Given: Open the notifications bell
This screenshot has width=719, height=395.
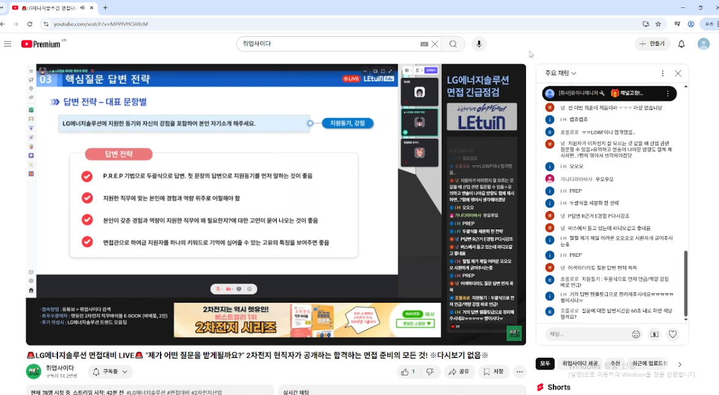Looking at the screenshot, I should click(682, 44).
